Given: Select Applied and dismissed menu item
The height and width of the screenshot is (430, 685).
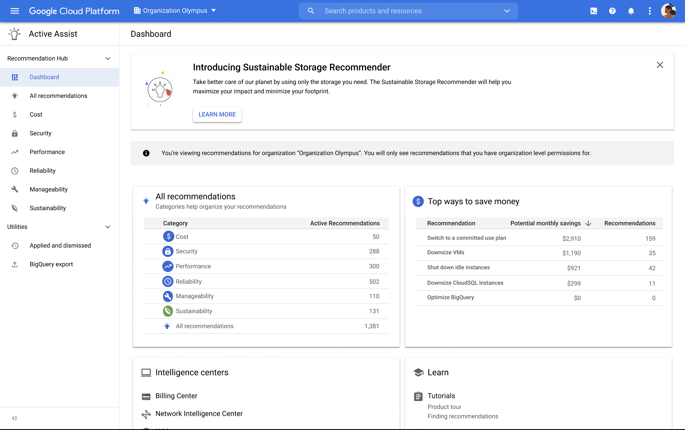Looking at the screenshot, I should pyautogui.click(x=60, y=245).
